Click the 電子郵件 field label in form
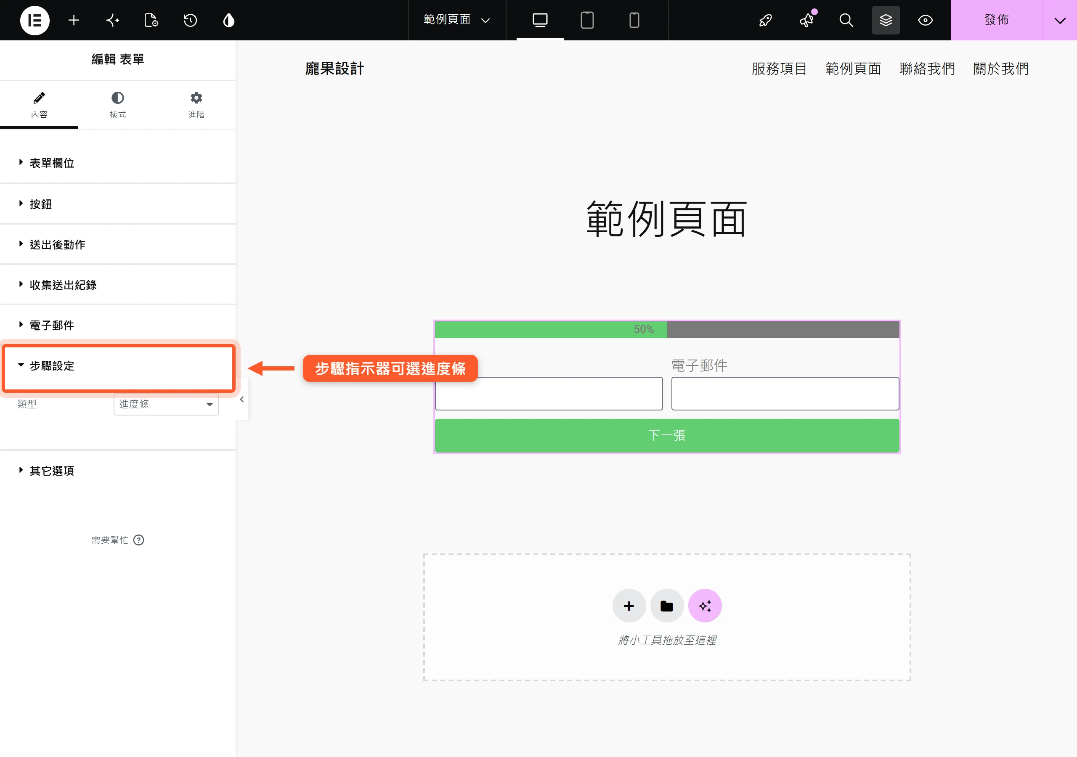This screenshot has height=757, width=1077. 699,366
